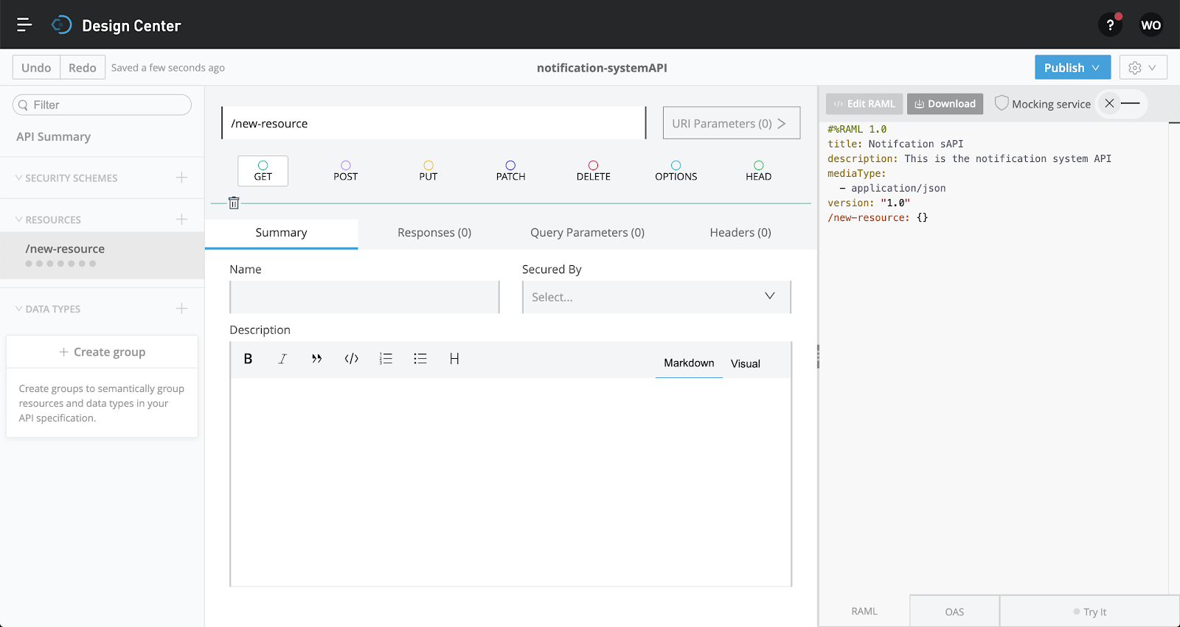Insert a code block in the Description editor
1180x627 pixels.
point(351,359)
